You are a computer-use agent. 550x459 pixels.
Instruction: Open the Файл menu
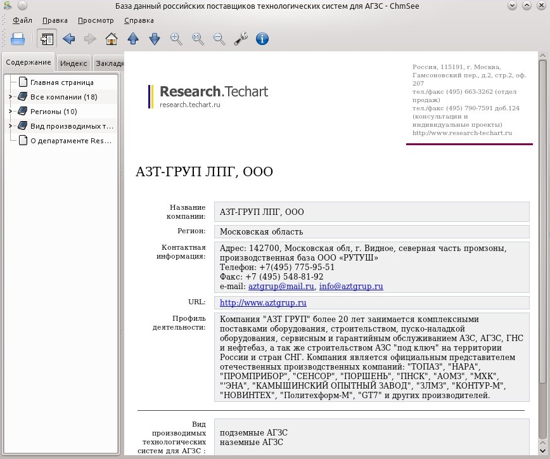22,20
